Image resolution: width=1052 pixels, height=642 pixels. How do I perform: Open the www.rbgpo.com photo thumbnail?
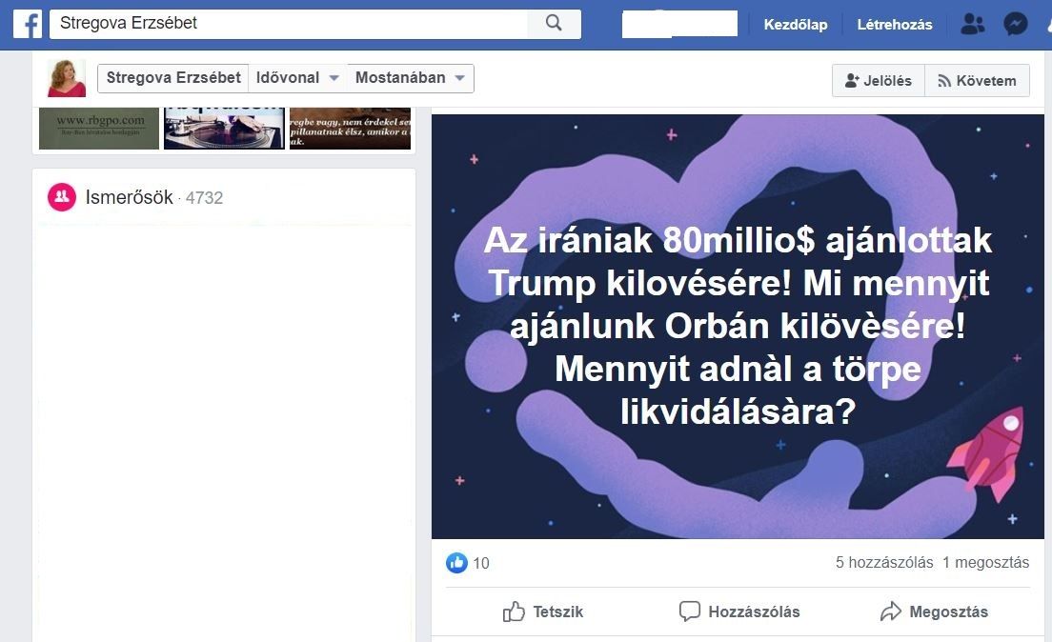click(x=99, y=129)
